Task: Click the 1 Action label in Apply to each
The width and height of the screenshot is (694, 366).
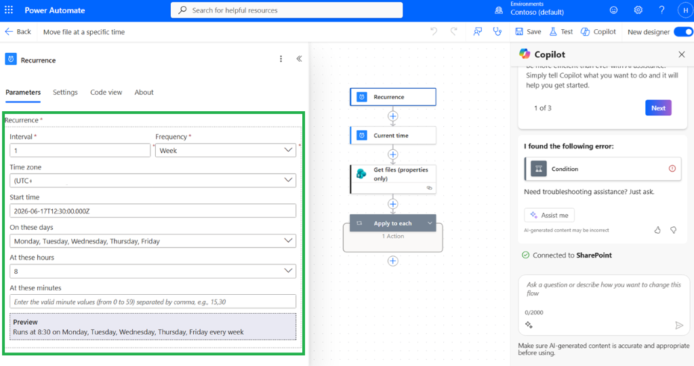Action: 393,237
